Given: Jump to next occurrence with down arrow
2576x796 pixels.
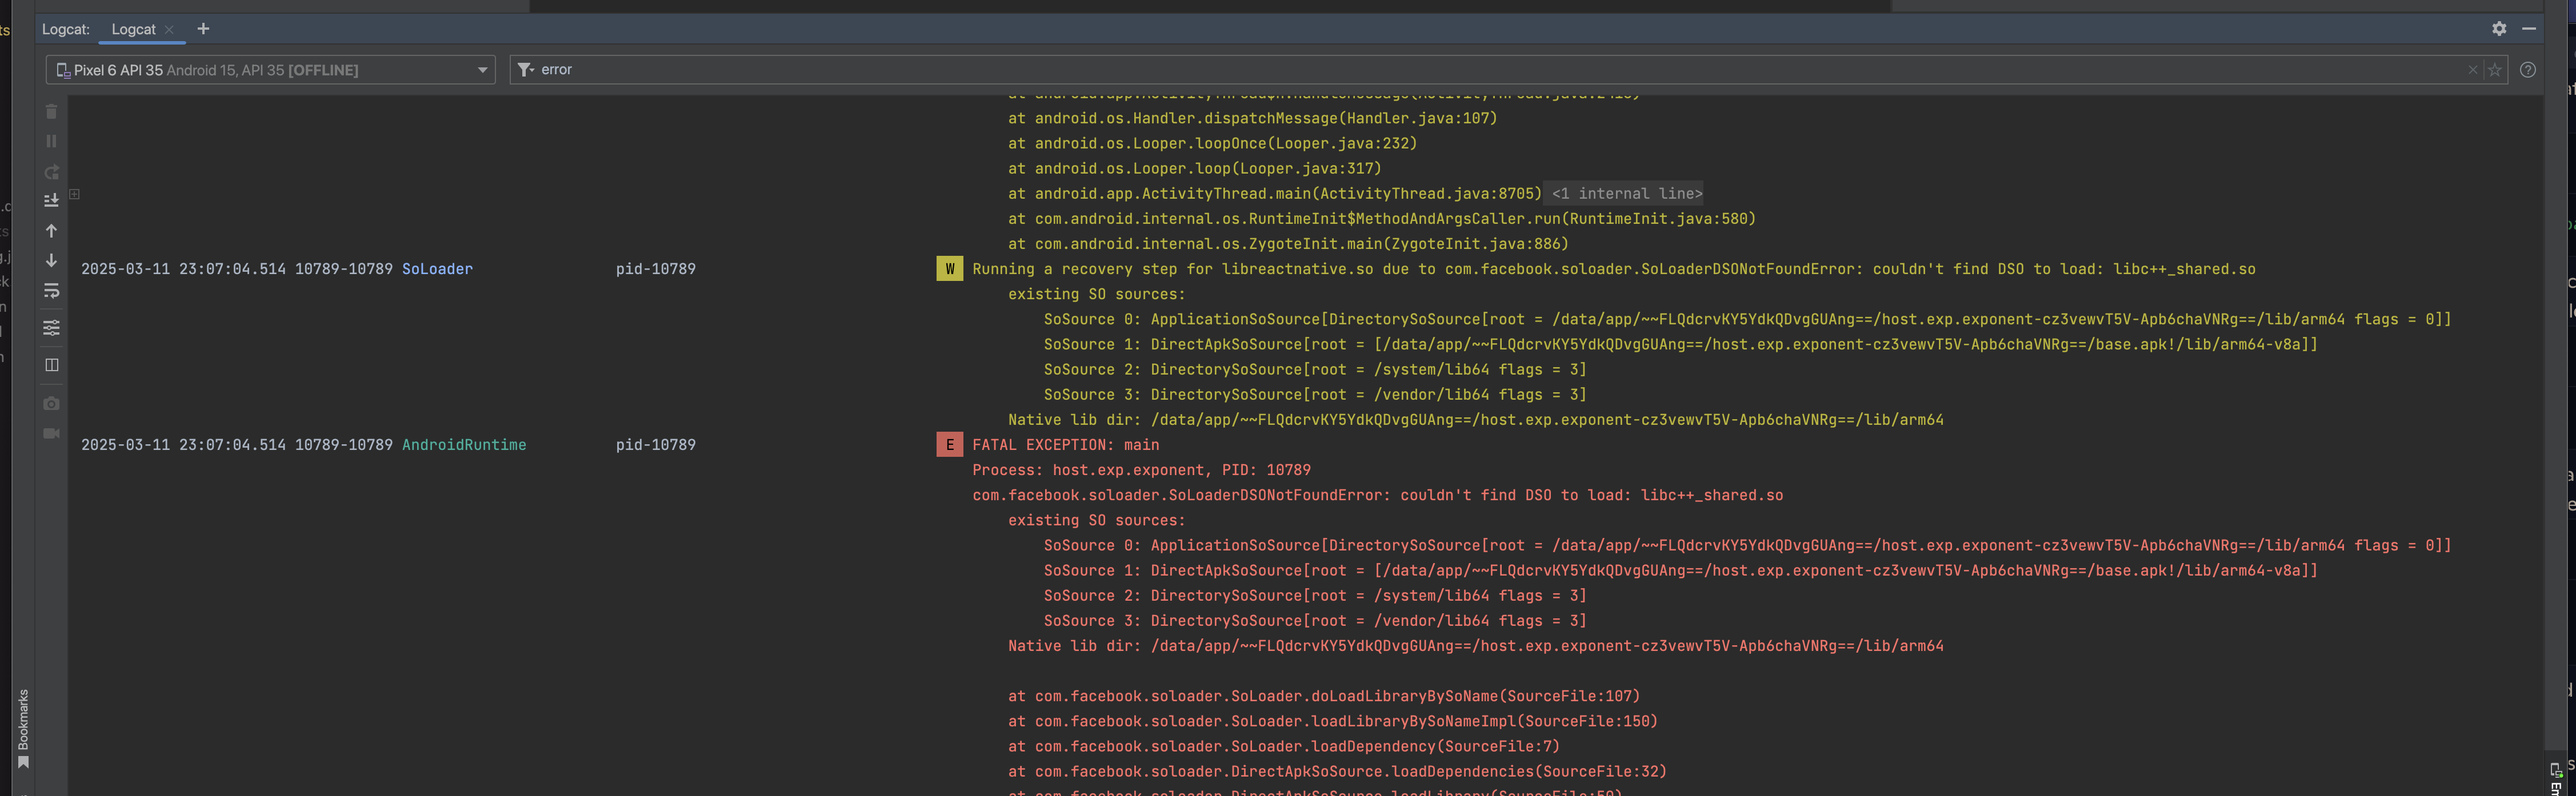Looking at the screenshot, I should click(x=51, y=261).
